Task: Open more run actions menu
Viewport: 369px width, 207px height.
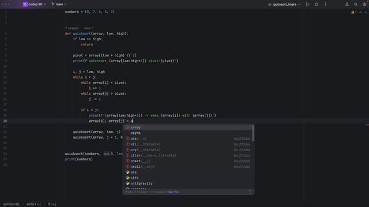Action: [325, 4]
